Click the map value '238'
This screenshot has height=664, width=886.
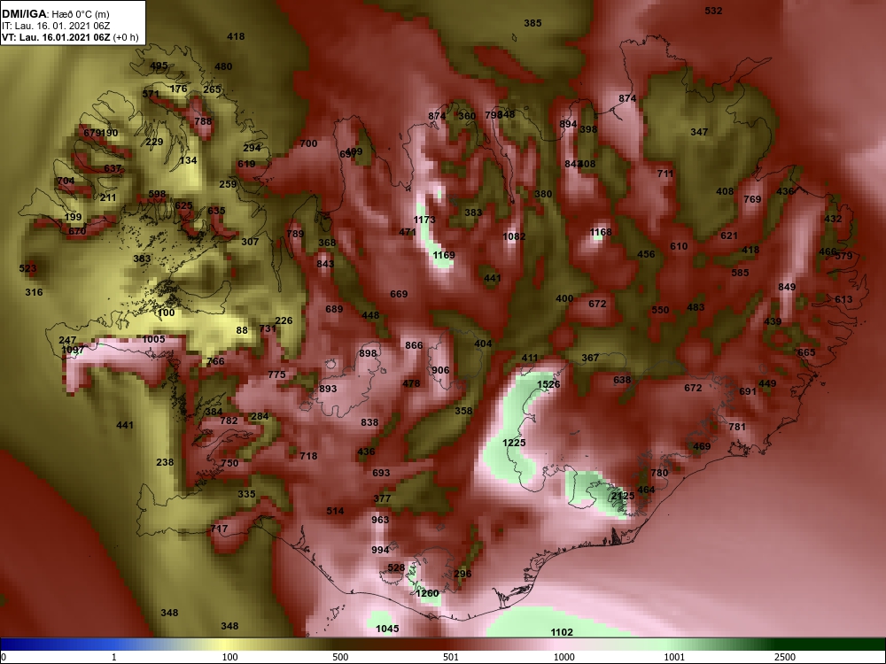pos(165,462)
